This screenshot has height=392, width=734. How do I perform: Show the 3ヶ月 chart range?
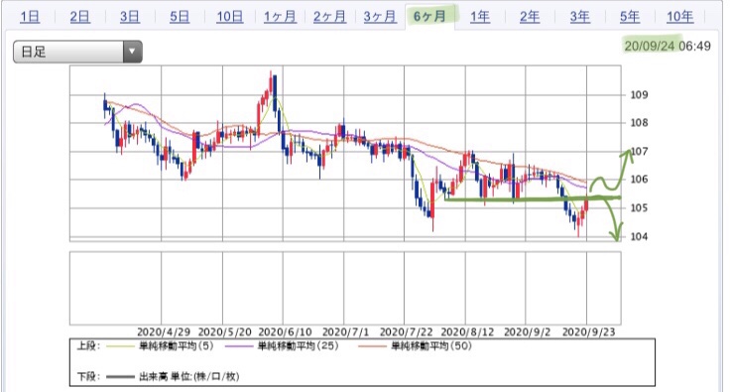tap(380, 17)
